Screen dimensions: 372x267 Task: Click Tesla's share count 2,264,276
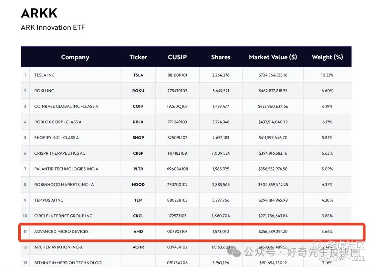(x=221, y=75)
